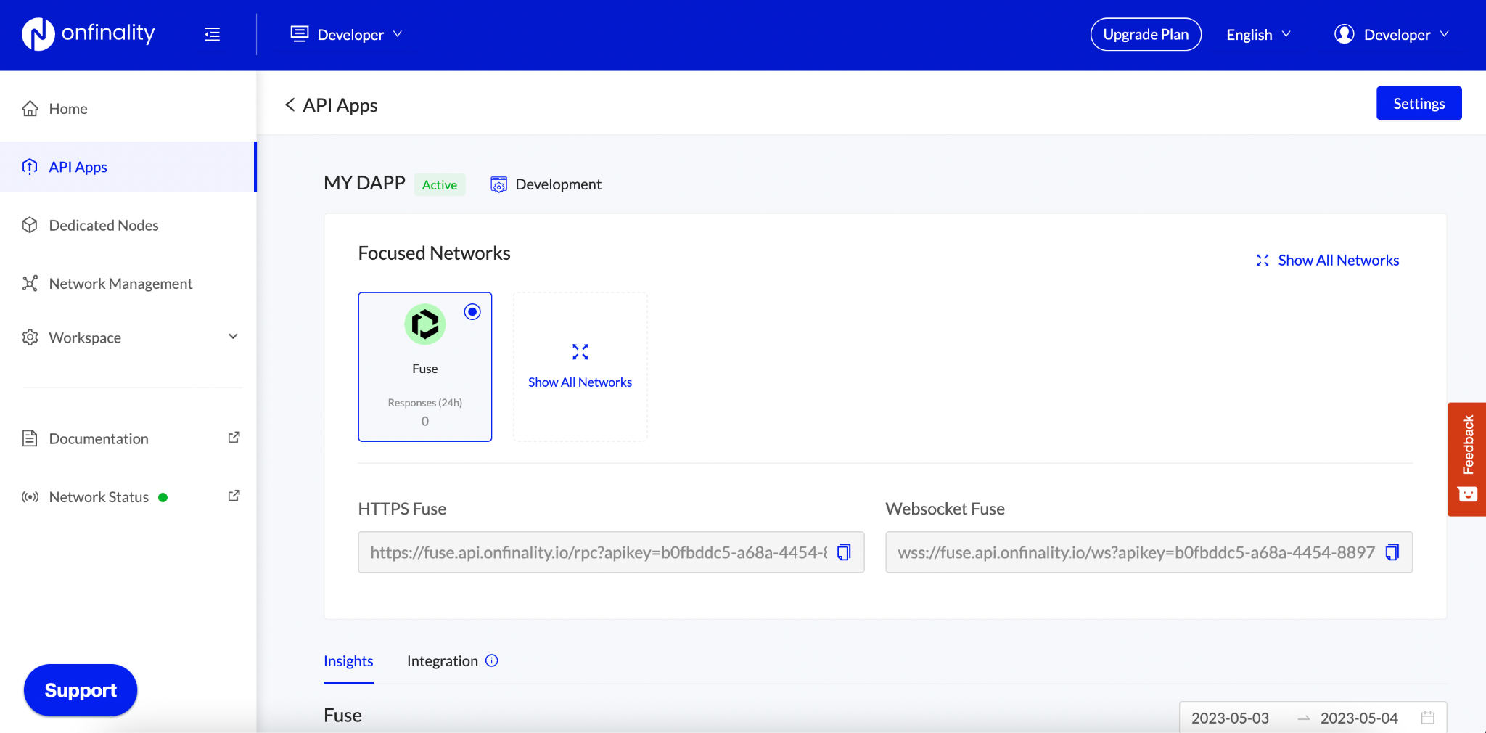This screenshot has width=1486, height=733.
Task: Open the Developer workspace dropdown
Action: [x=347, y=34]
